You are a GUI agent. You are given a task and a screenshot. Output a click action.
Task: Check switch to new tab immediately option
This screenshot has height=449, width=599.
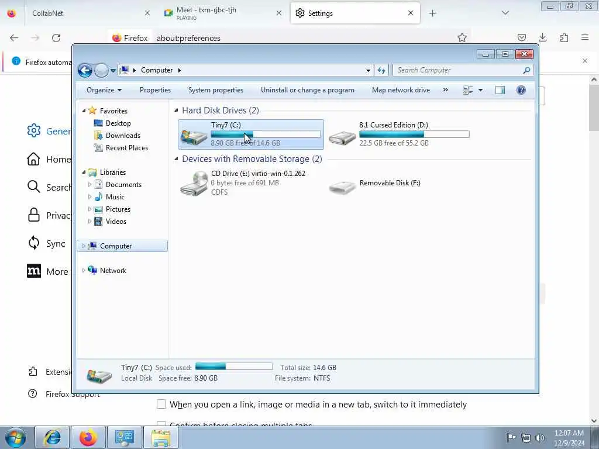(x=161, y=404)
